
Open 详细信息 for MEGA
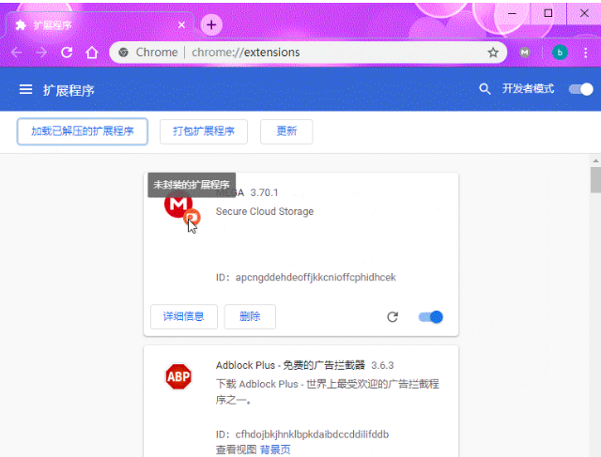point(184,316)
